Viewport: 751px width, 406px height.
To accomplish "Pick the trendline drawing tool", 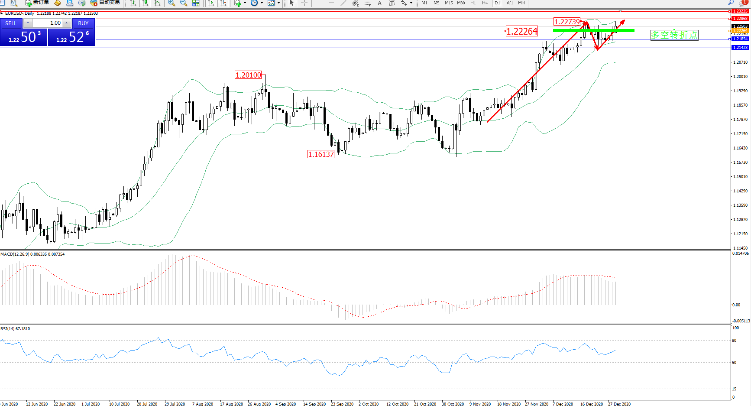I will click(x=343, y=3).
